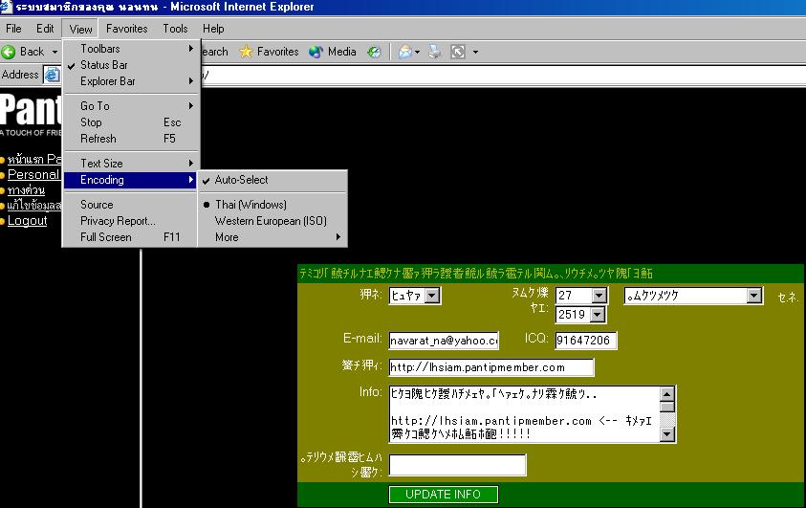
Task: Open dropdown arrow next to Mail icon
Action: click(x=418, y=52)
